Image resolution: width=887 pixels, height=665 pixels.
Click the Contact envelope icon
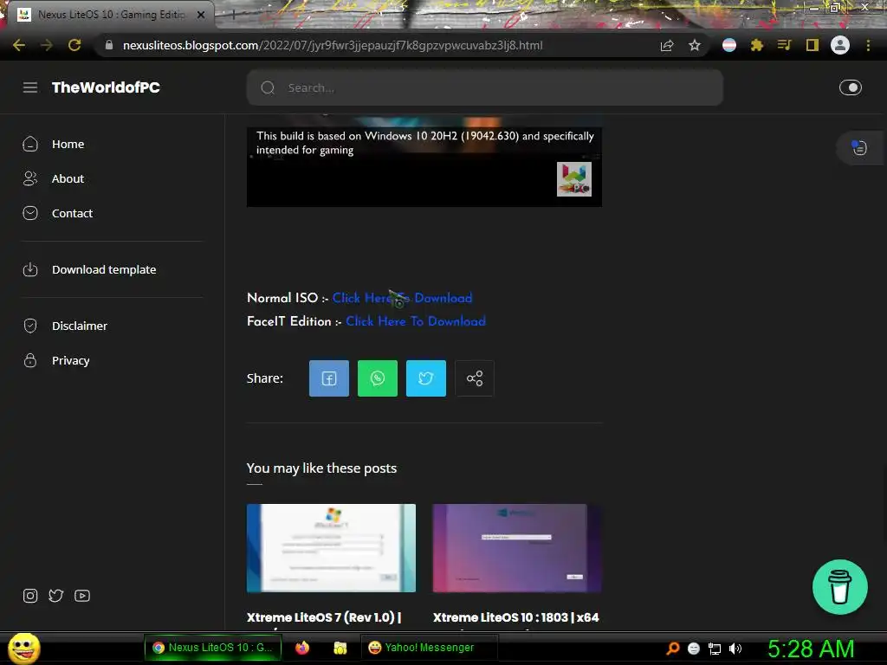click(30, 213)
